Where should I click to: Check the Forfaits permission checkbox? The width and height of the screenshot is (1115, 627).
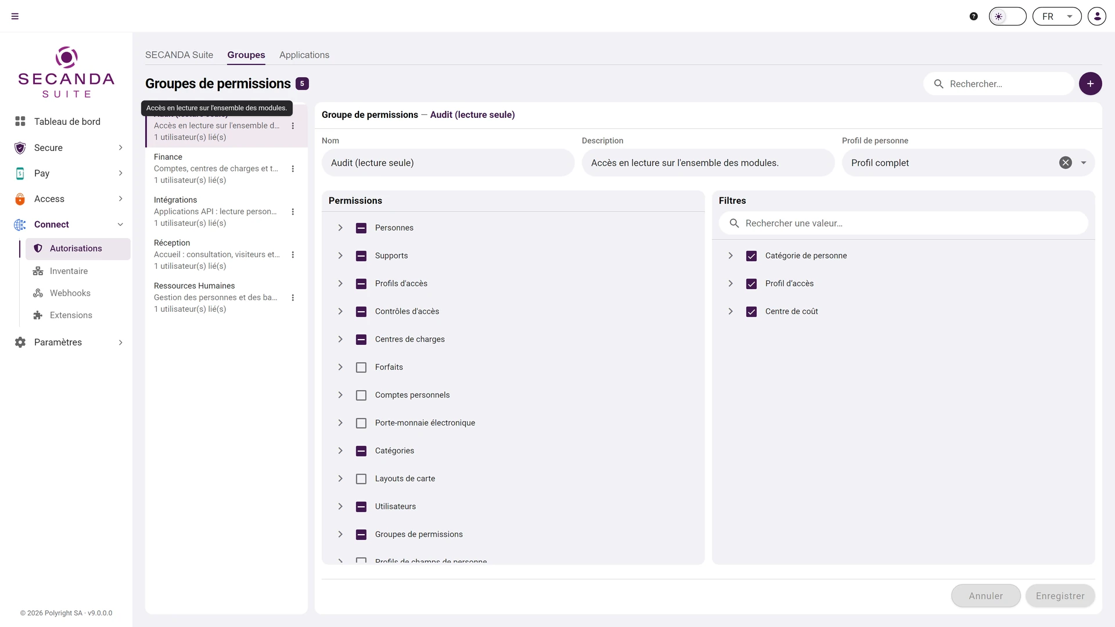[x=361, y=367]
